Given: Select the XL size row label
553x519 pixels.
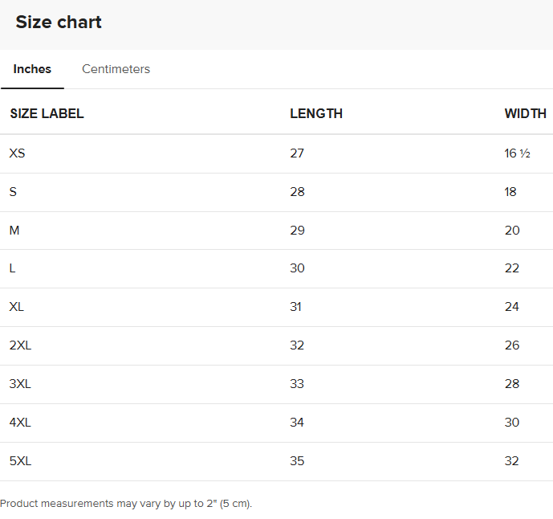Looking at the screenshot, I should (x=17, y=307).
